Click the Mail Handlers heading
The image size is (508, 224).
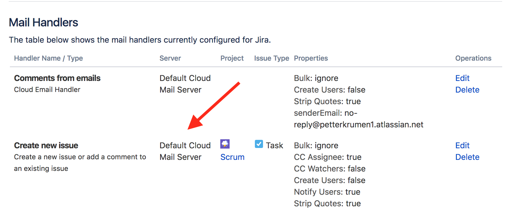coord(44,22)
